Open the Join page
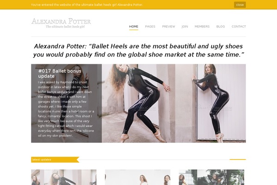277x185 pixels. tap(185, 26)
